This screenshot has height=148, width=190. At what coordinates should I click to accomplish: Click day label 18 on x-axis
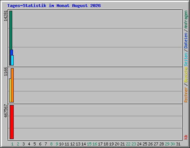[x=106, y=144]
